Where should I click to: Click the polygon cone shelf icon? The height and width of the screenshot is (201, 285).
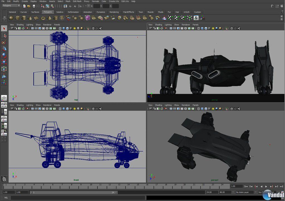pos(30,18)
